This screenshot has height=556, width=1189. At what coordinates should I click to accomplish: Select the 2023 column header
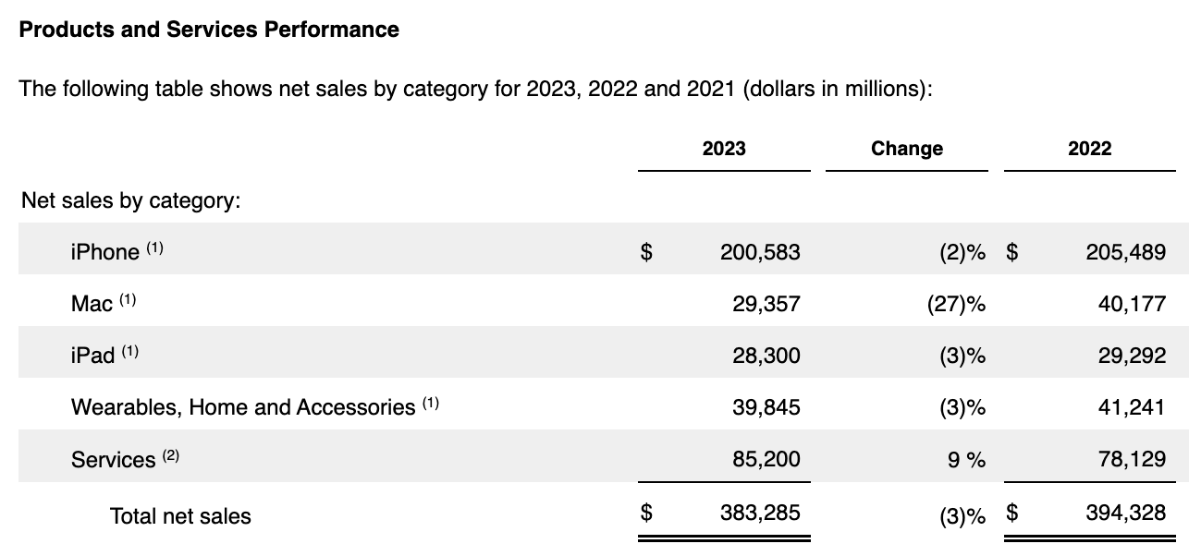(723, 149)
